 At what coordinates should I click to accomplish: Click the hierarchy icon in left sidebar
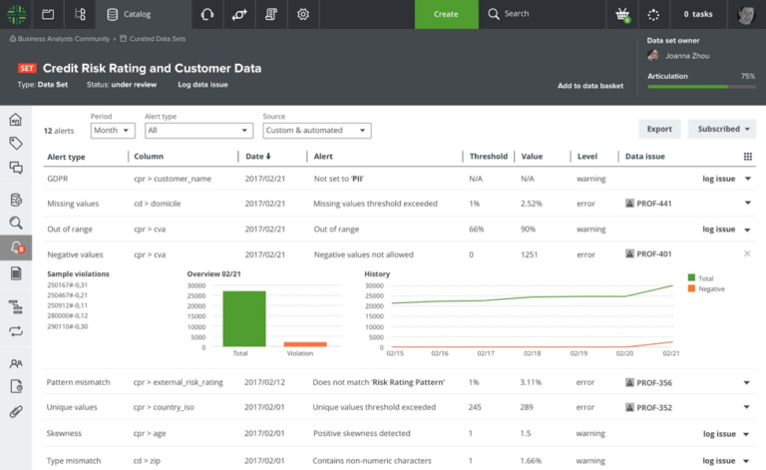pos(15,306)
